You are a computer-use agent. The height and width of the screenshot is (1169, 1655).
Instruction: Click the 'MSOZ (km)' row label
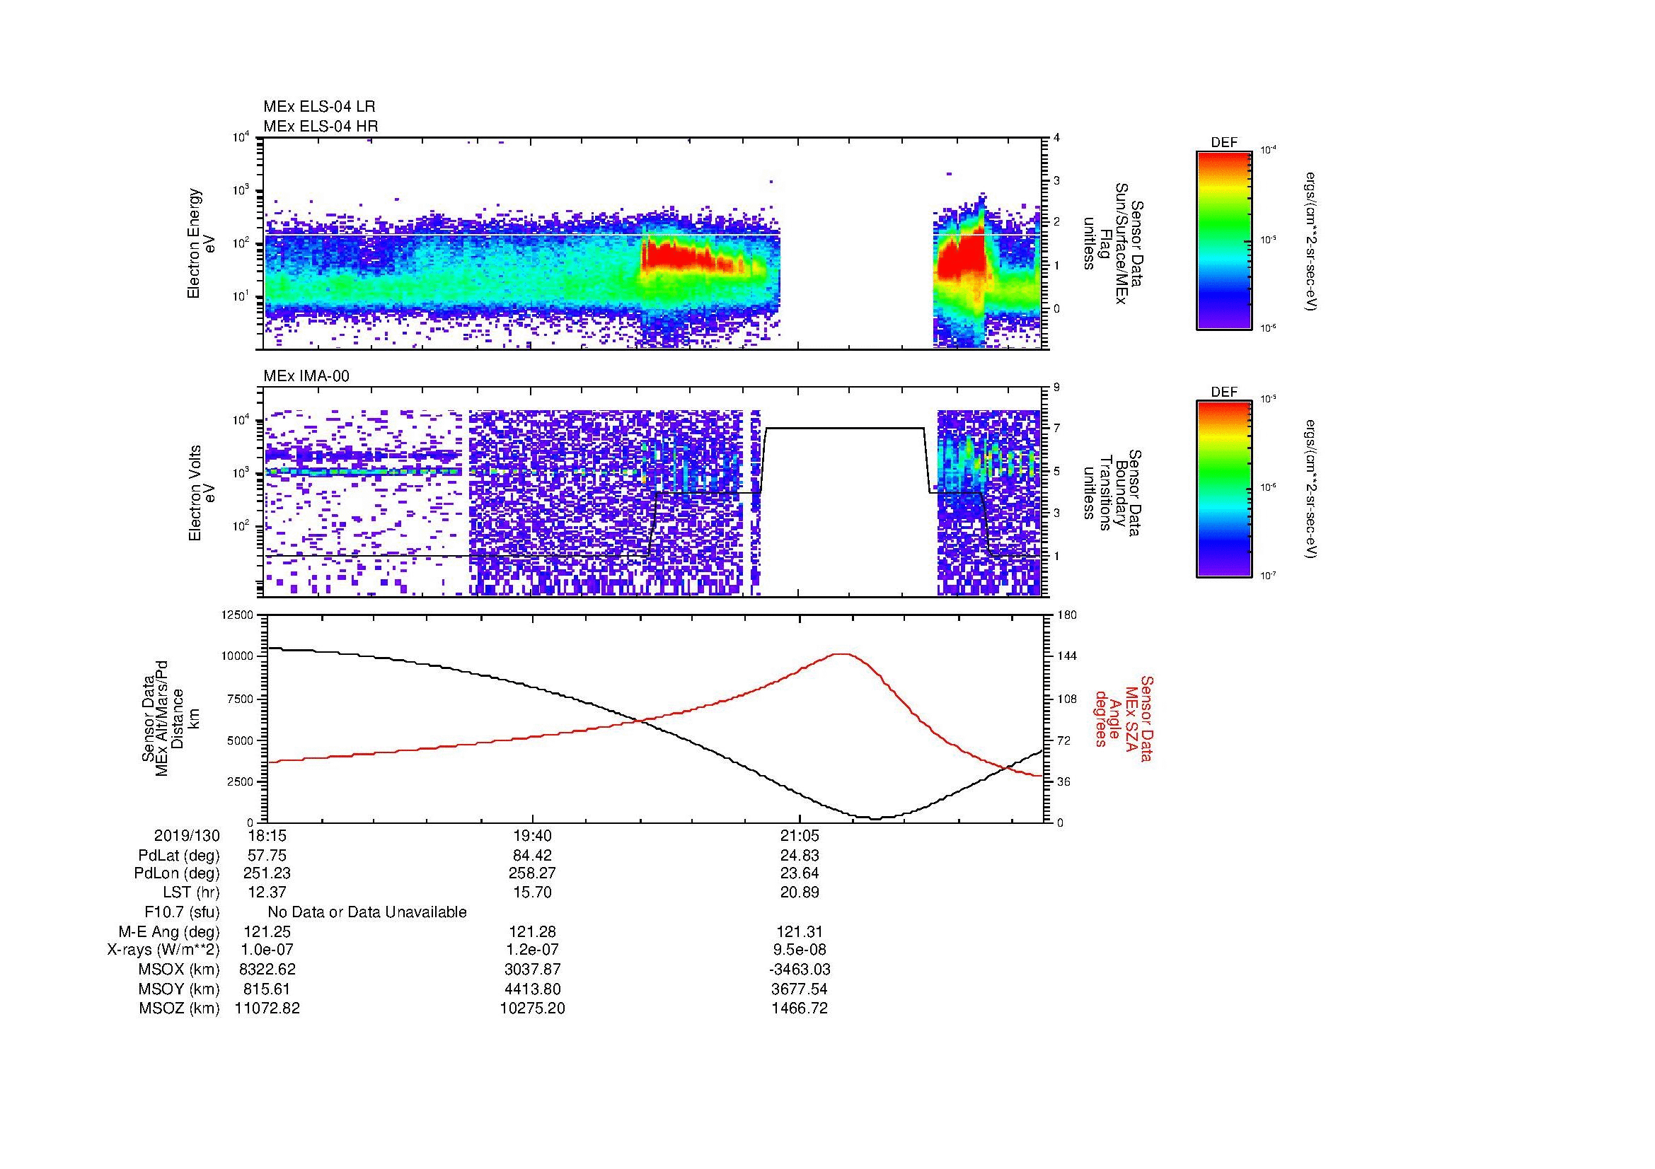coord(179,1008)
